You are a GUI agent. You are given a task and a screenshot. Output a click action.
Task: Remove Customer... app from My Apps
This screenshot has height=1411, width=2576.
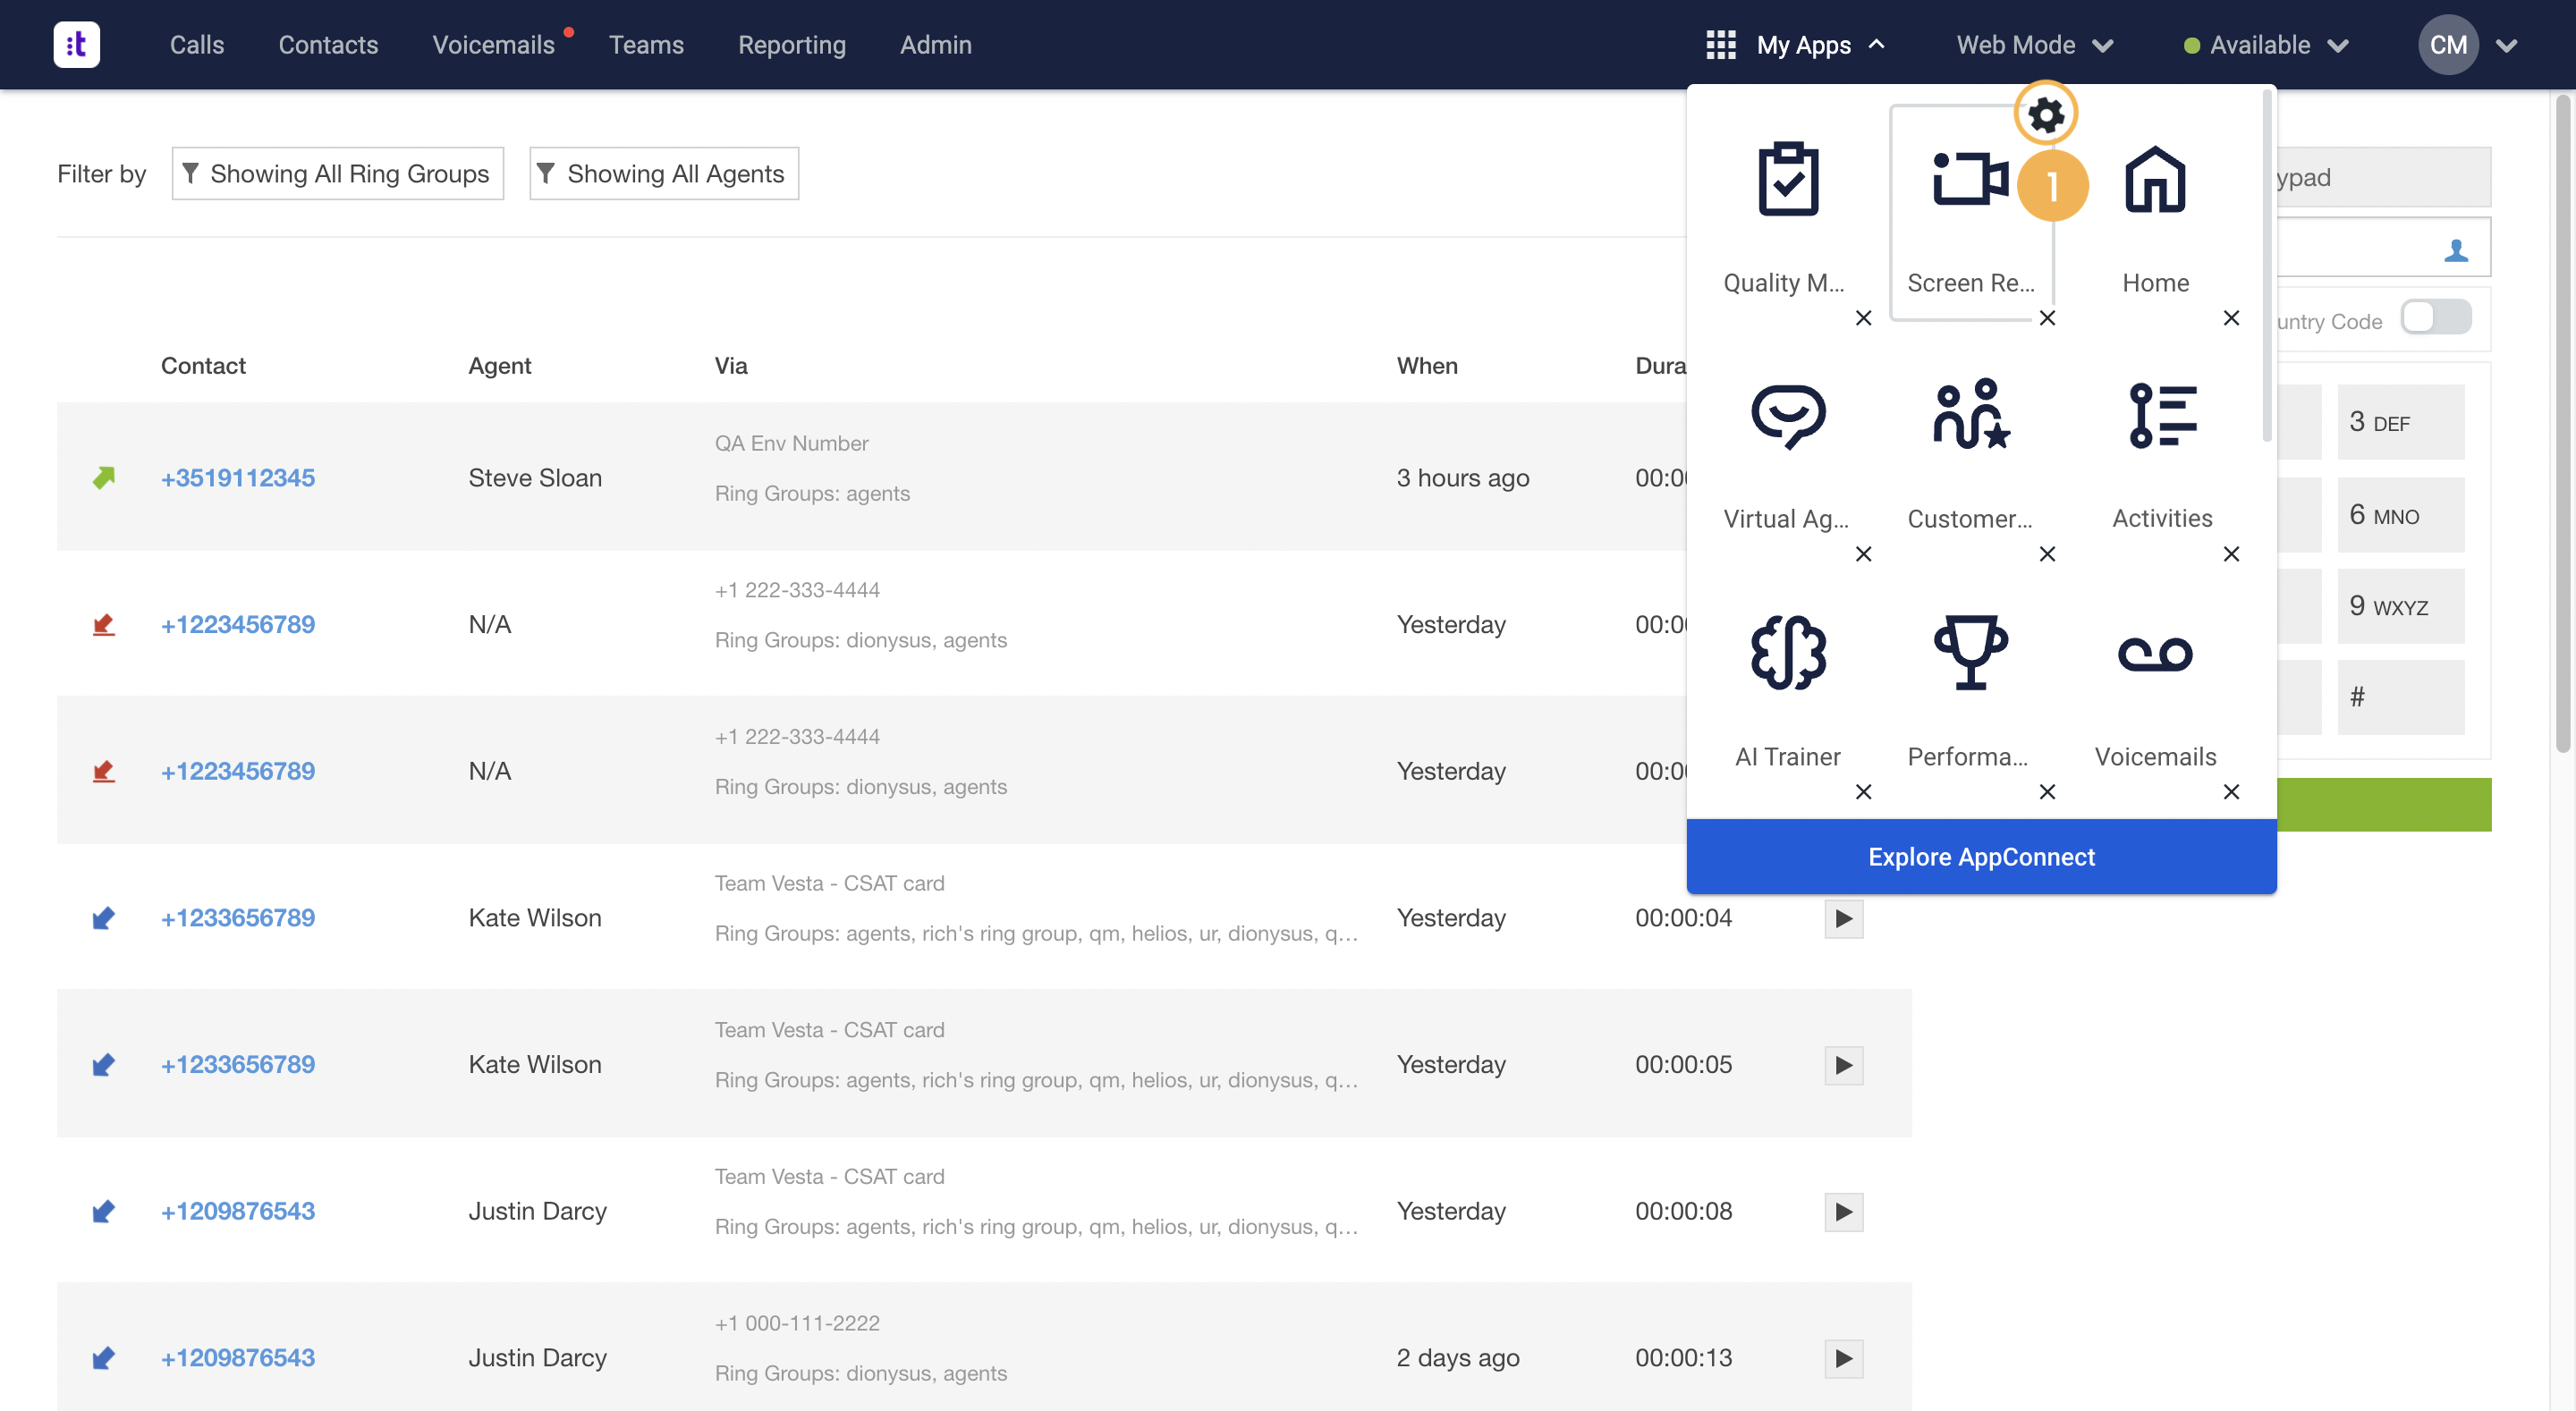2047,554
